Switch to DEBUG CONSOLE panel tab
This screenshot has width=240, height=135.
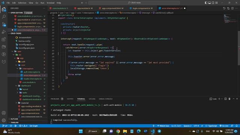pos(106,99)
